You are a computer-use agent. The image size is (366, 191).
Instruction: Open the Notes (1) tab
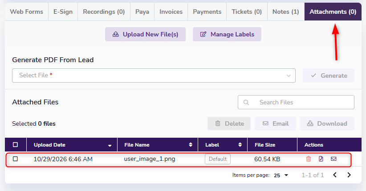point(286,12)
